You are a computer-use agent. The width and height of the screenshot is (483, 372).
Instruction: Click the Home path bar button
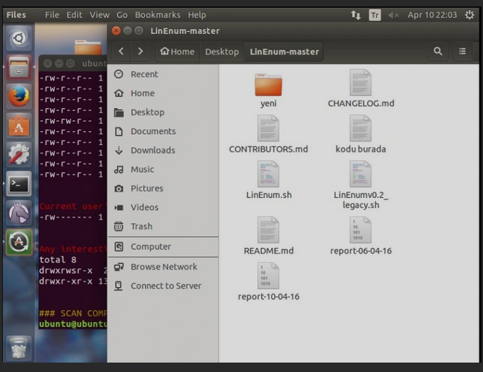[178, 51]
